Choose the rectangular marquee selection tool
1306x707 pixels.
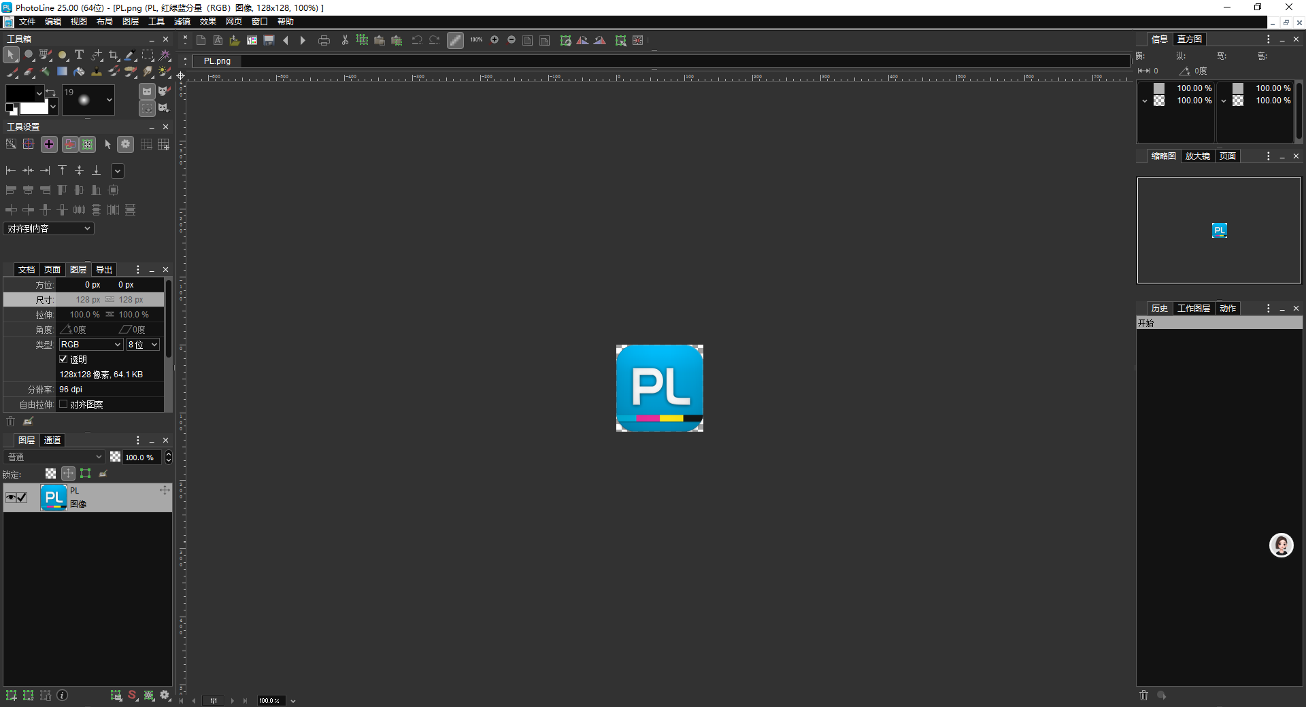[x=148, y=55]
